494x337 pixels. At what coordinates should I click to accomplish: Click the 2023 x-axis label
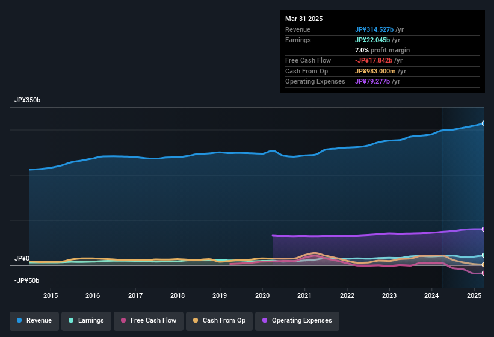(x=389, y=295)
